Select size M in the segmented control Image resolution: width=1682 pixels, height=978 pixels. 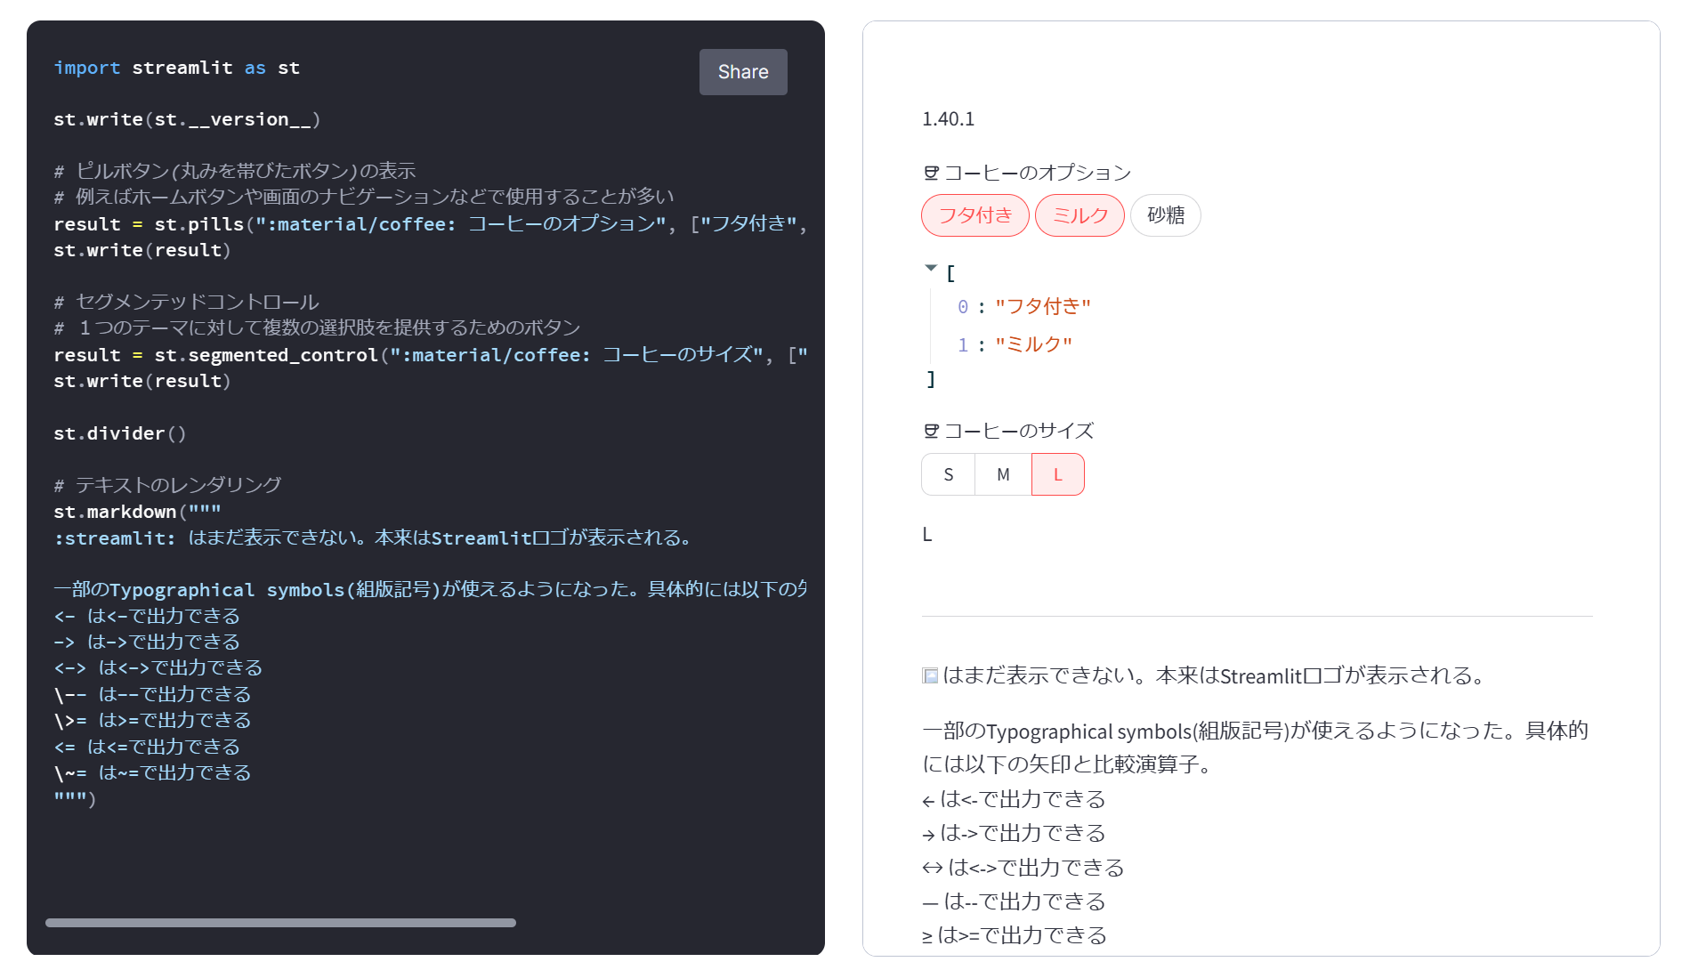click(x=1002, y=474)
